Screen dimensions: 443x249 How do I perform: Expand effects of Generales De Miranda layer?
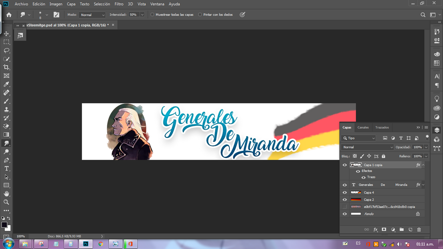(x=423, y=185)
